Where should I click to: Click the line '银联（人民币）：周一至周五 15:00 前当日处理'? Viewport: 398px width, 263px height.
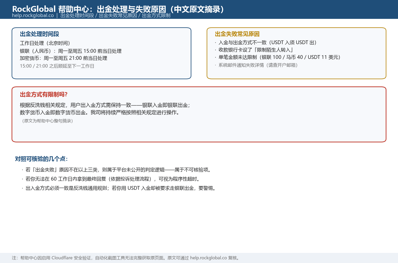tap(71, 51)
